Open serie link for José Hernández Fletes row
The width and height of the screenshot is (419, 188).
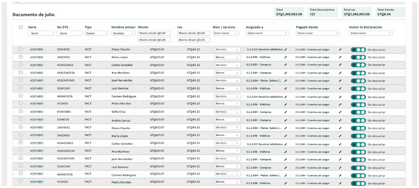point(37,80)
